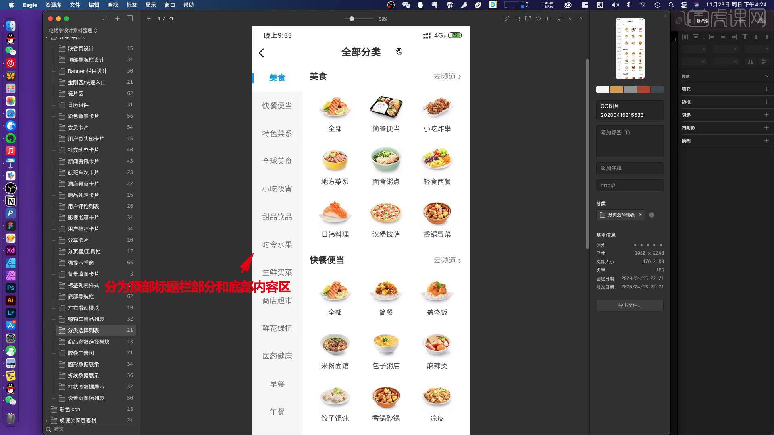Select the 购物车商品列表 folder
Image resolution: width=774 pixels, height=435 pixels.
[96, 319]
